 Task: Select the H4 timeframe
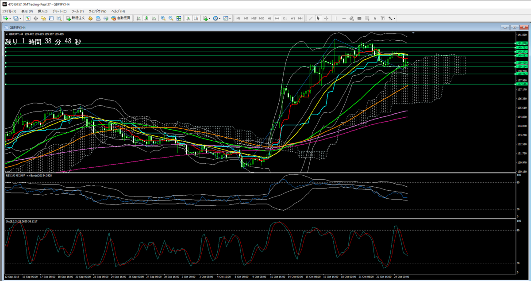277,18
